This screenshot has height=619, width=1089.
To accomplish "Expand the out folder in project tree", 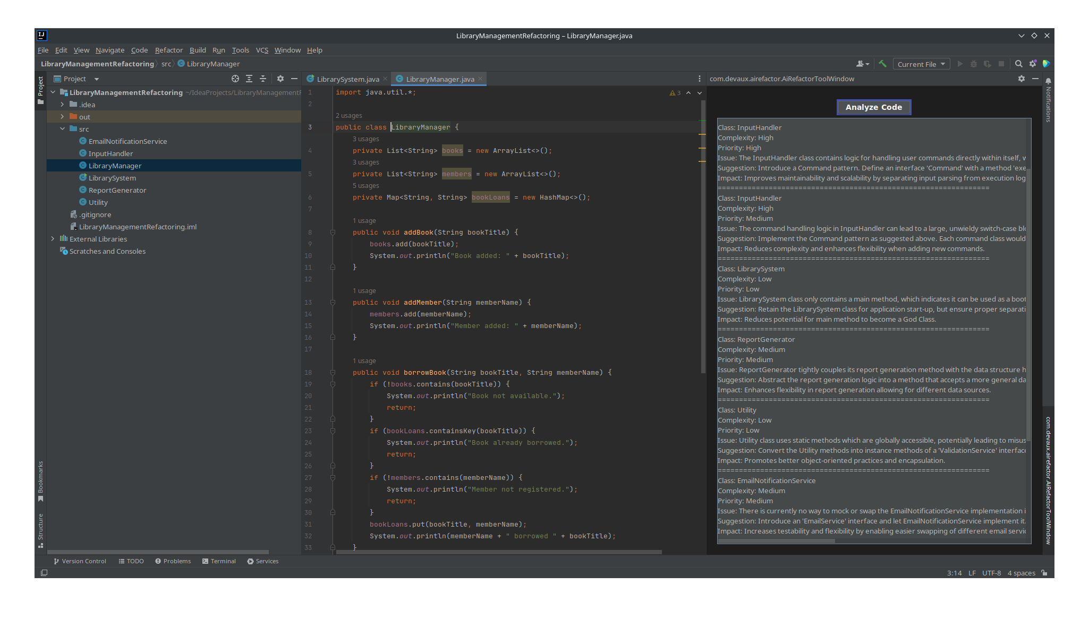I will [62, 117].
